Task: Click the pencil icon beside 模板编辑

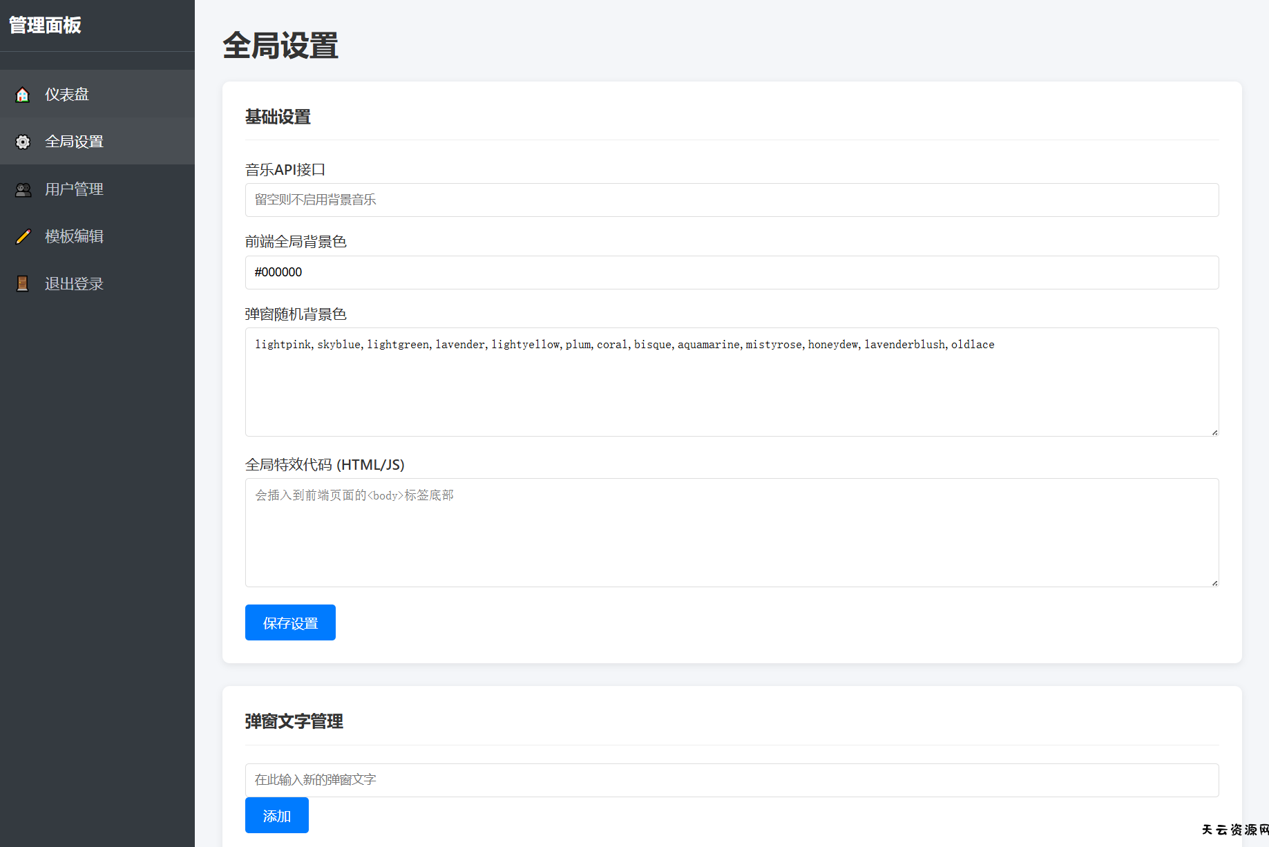Action: coord(23,236)
